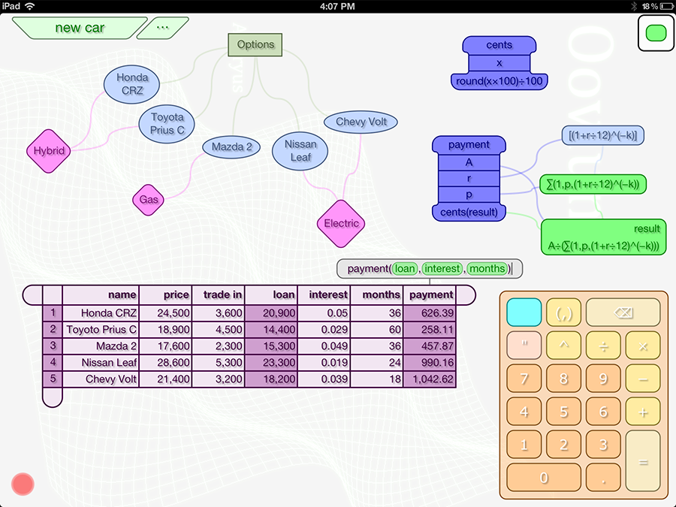Select the cents function header
This screenshot has height=507, width=676.
499,45
